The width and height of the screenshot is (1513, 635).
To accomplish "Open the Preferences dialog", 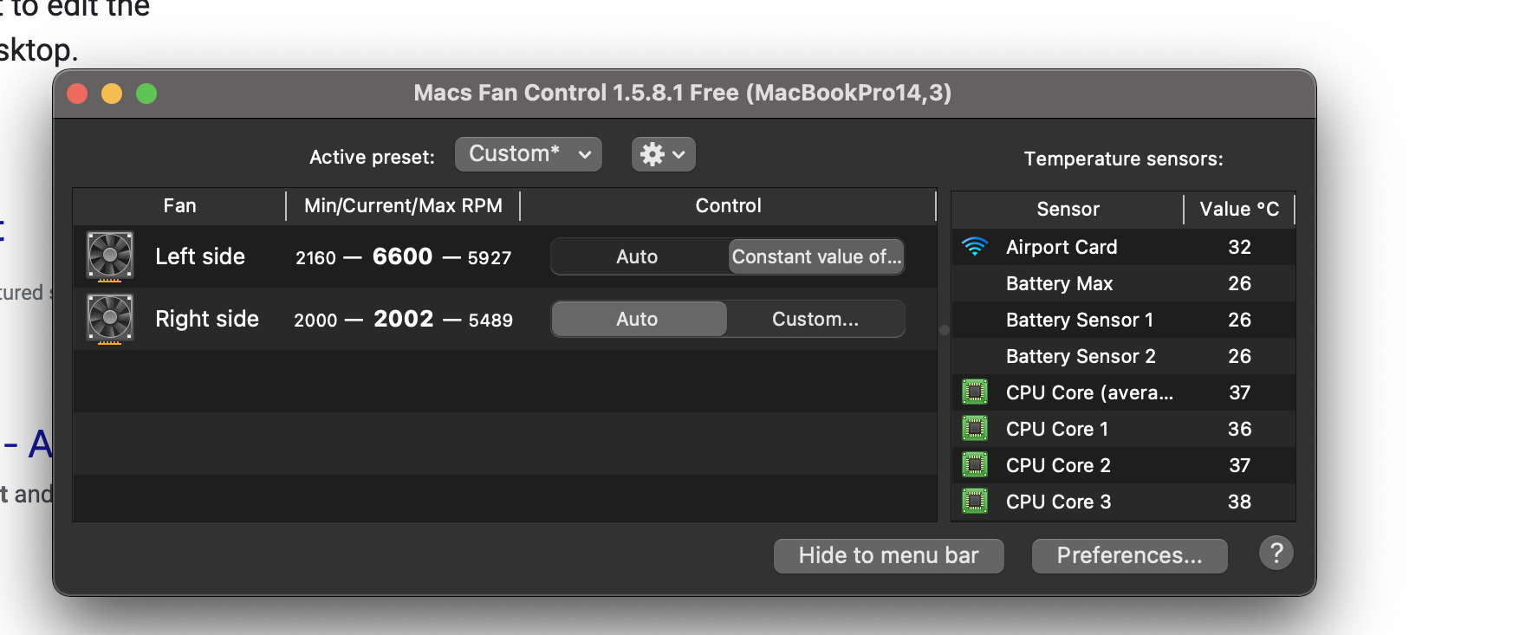I will point(1129,555).
